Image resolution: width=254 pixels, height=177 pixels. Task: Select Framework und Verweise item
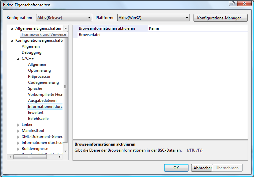(x=44, y=34)
